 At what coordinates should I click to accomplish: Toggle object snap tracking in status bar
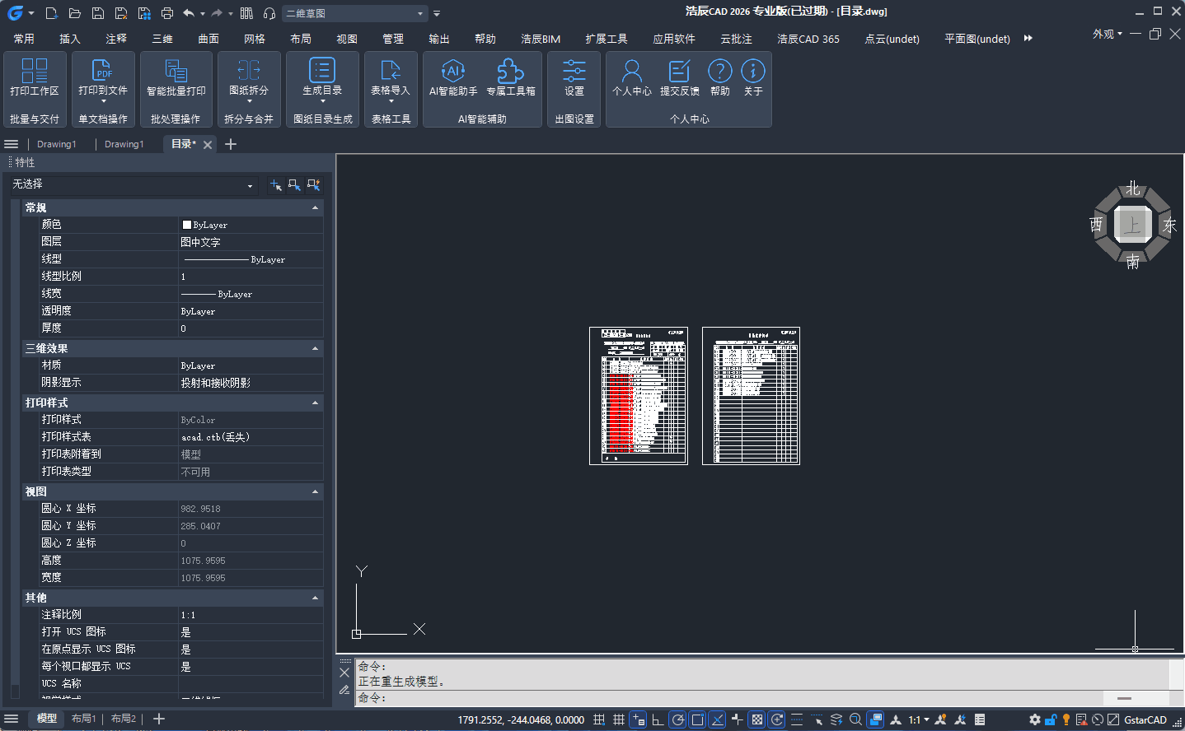(718, 719)
